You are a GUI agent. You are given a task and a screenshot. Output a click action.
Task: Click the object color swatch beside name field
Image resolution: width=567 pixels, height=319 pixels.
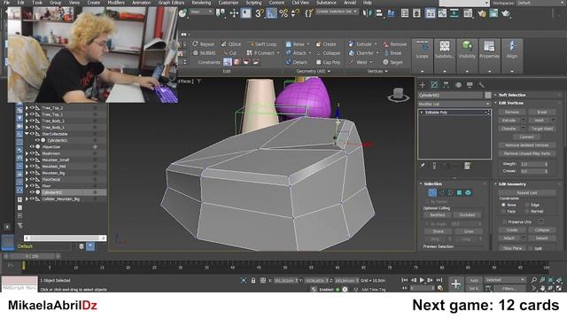tap(488, 95)
